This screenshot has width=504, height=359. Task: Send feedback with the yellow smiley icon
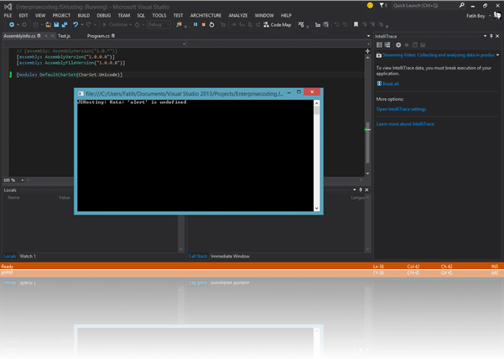pyautogui.click(x=370, y=6)
